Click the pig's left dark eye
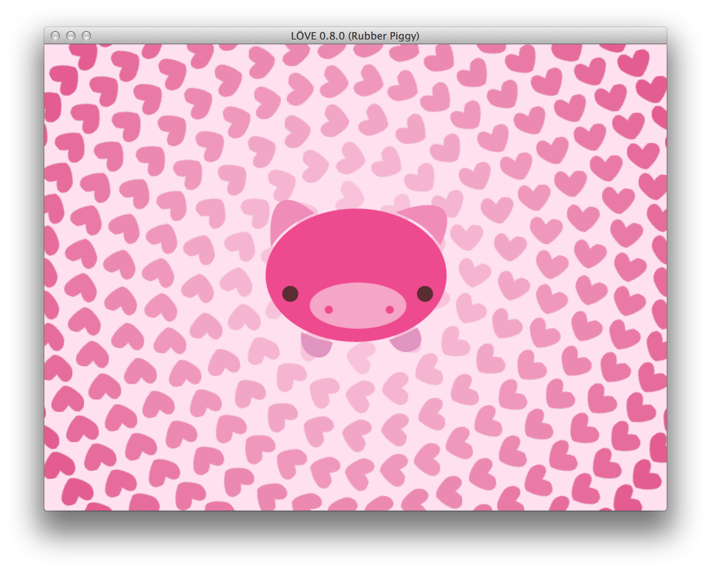 (290, 294)
